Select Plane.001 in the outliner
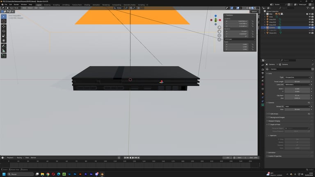This screenshot has height=177, width=315. tap(273, 33)
